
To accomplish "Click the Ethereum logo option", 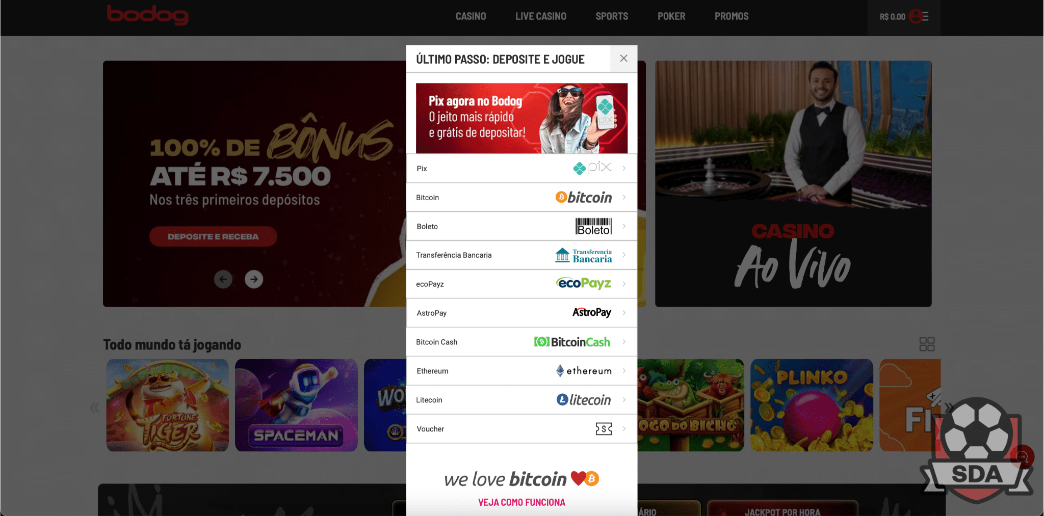I will 584,371.
